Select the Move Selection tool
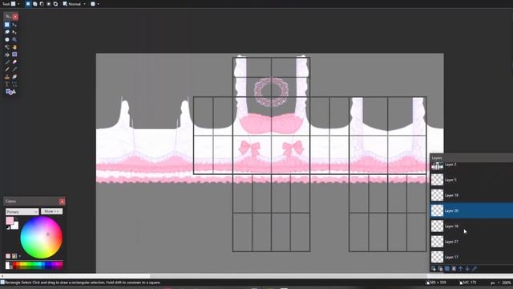Image resolution: width=513 pixels, height=289 pixels. pos(14,32)
